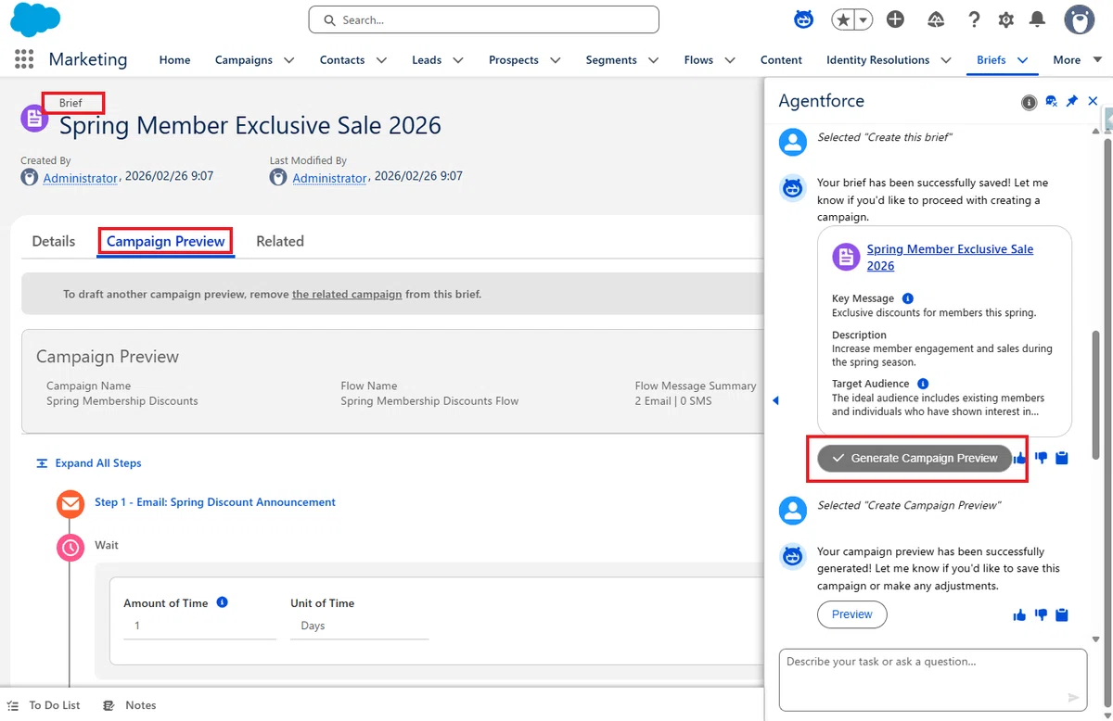1113x721 pixels.
Task: Copy the saved brief response
Action: click(x=1062, y=458)
